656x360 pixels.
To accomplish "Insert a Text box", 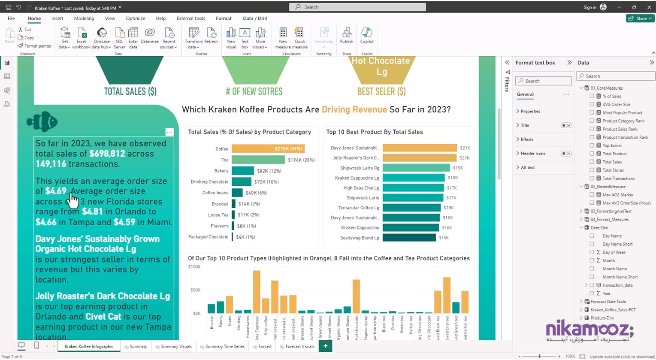I will coord(245,38).
